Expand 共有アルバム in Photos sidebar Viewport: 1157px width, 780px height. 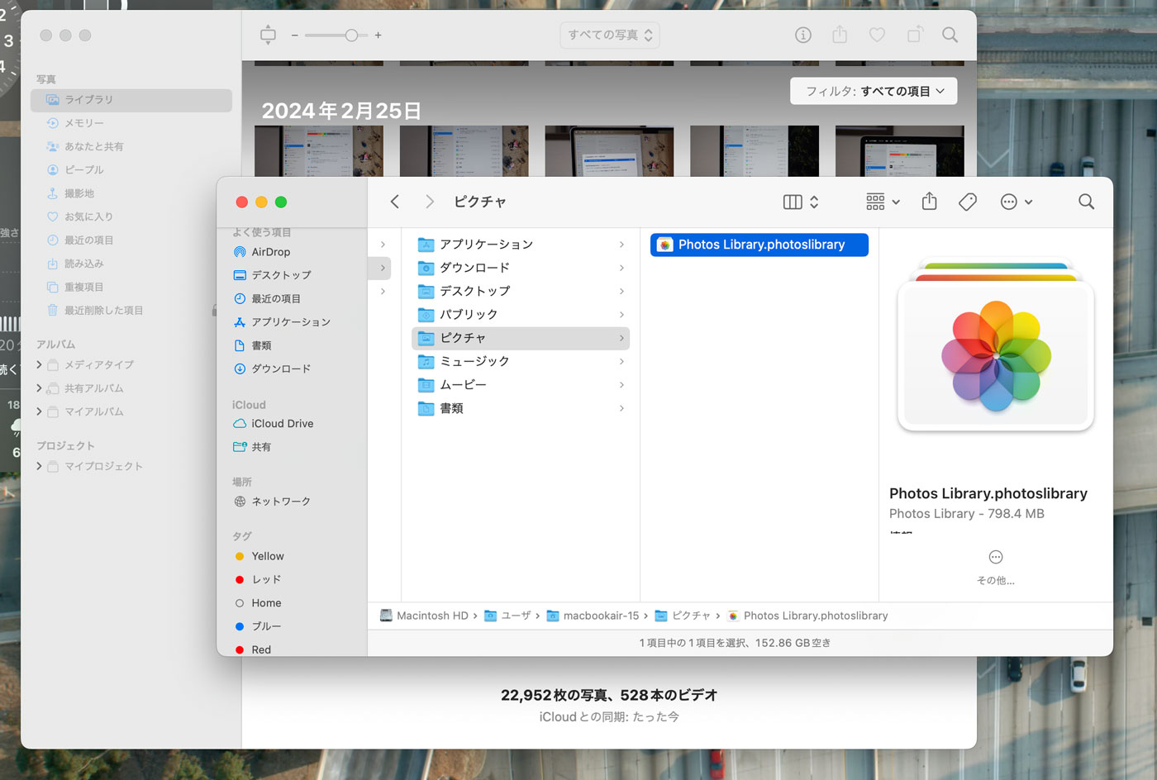[x=39, y=388]
